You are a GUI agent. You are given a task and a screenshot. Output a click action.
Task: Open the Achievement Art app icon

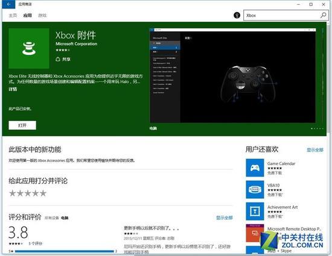pyautogui.click(x=255, y=211)
